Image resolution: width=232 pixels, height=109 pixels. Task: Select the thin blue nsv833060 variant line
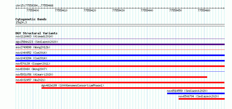click(x=120, y=72)
